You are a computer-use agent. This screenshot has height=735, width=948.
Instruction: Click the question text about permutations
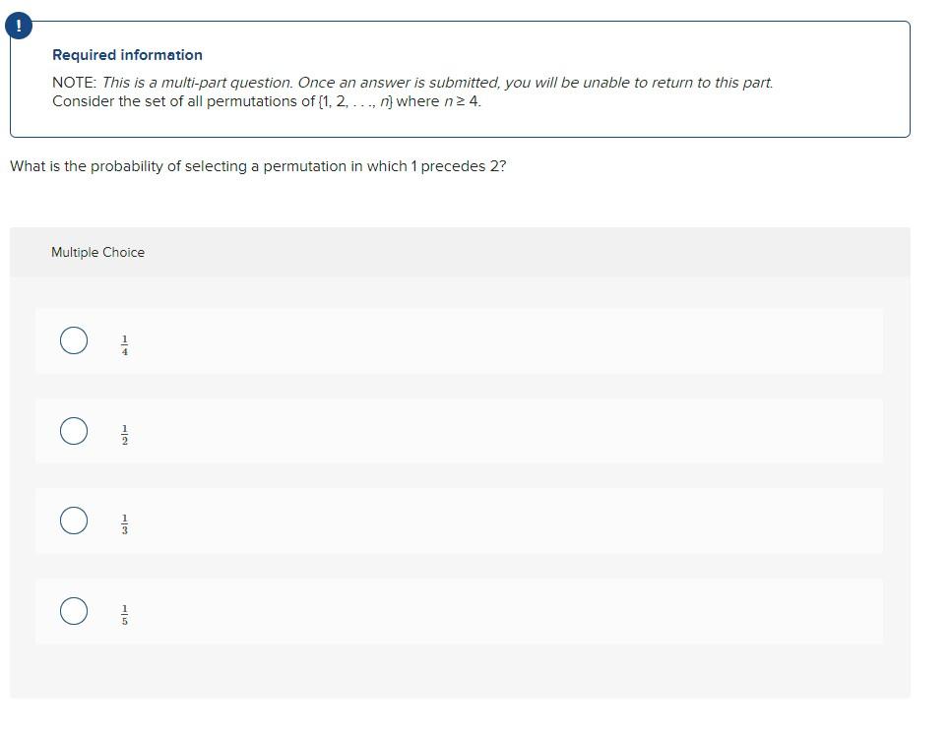(x=257, y=165)
